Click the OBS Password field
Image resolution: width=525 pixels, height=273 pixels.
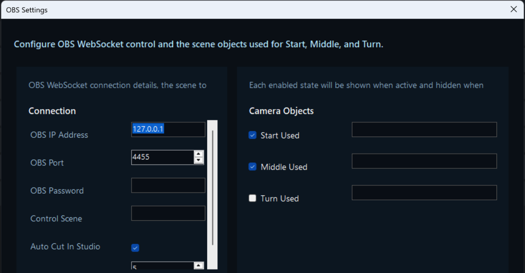(168, 185)
